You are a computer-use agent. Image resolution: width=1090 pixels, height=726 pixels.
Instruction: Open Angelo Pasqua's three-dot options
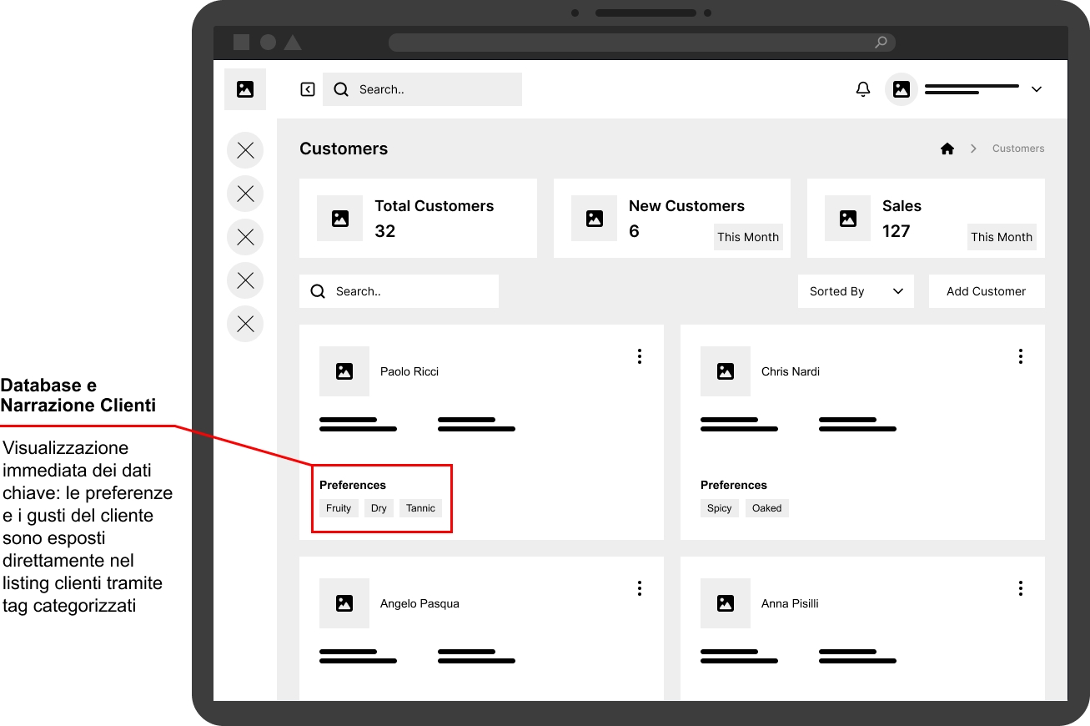(x=640, y=588)
